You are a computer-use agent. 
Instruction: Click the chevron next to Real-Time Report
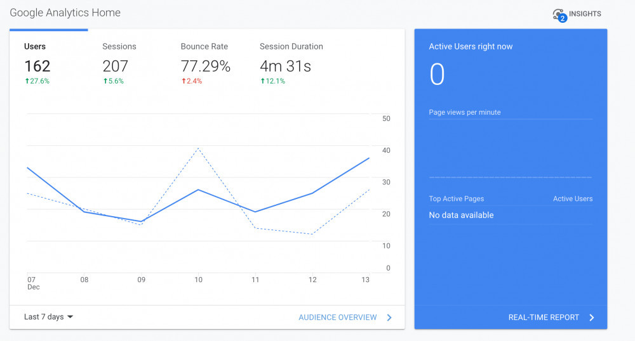(x=591, y=318)
